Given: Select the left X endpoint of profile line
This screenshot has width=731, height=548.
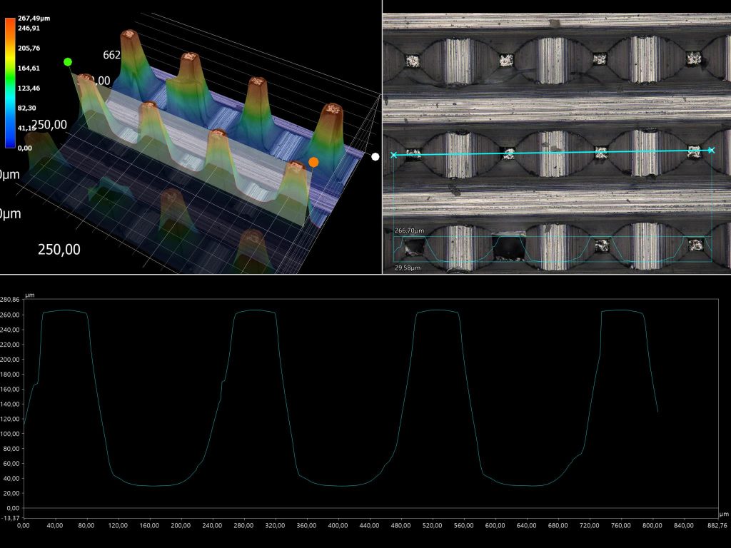Looking at the screenshot, I should 393,155.
